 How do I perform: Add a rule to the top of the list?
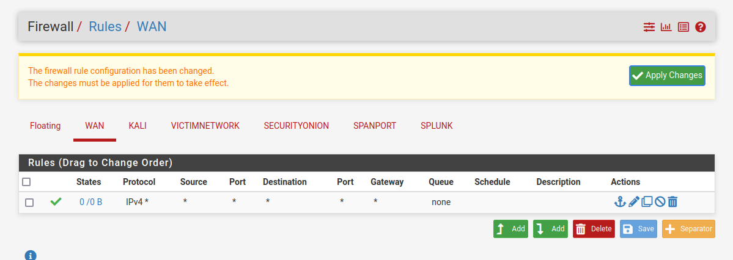point(510,229)
